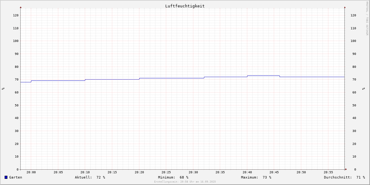Select the 20:55 time axis label

[x=328, y=172]
